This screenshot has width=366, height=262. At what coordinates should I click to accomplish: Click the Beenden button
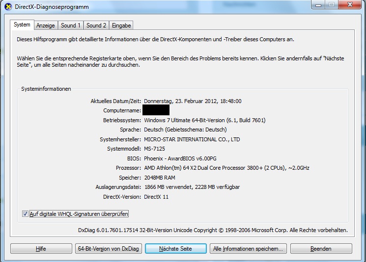click(321, 249)
